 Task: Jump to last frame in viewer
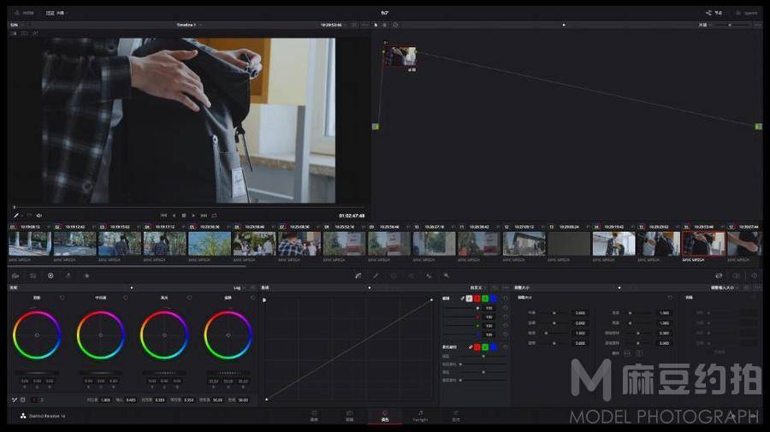pos(204,216)
